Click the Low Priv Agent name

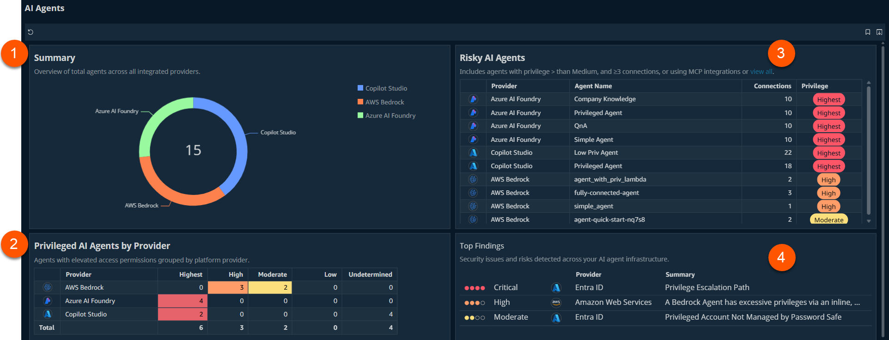(596, 152)
